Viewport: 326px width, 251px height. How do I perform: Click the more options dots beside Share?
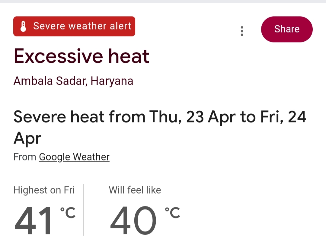(x=242, y=31)
